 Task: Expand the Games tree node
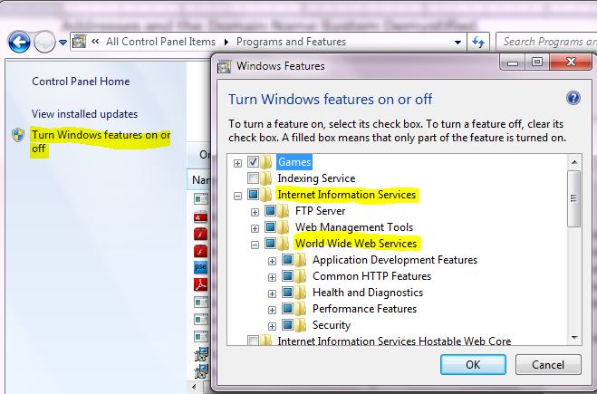coord(237,163)
